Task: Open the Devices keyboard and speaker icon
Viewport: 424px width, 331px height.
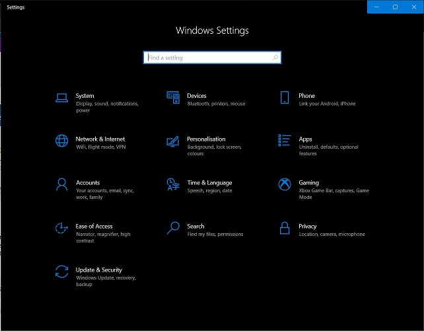Action: pos(173,98)
